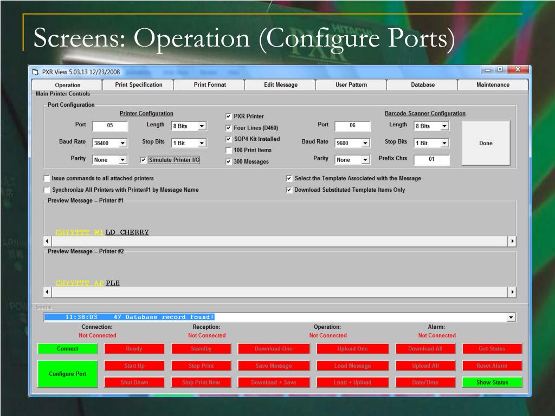The image size is (555, 416).
Task: Click the Stop Print button
Action: click(x=201, y=366)
